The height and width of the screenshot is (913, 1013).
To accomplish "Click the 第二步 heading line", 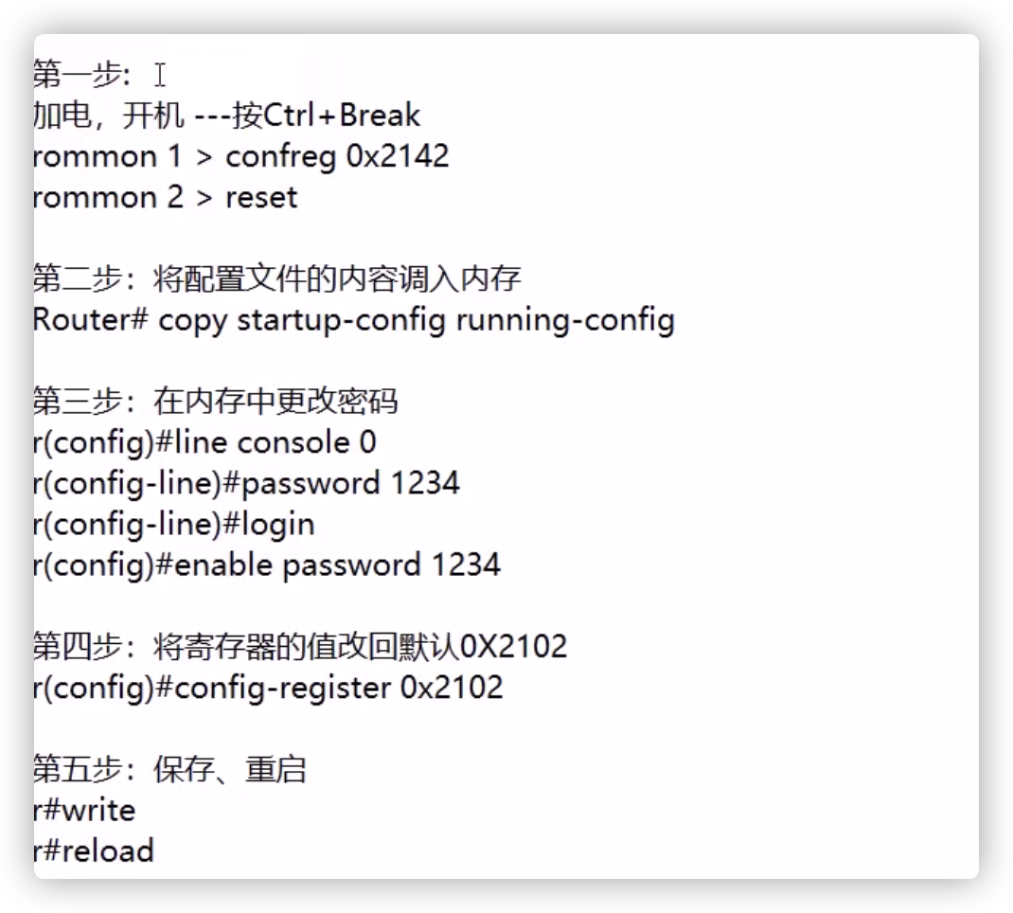I will pos(276,279).
